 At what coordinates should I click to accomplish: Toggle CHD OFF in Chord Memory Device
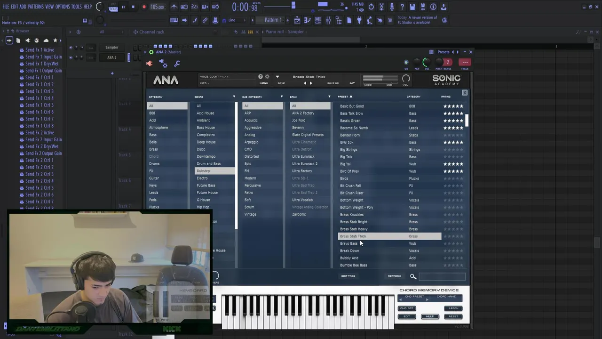406,308
